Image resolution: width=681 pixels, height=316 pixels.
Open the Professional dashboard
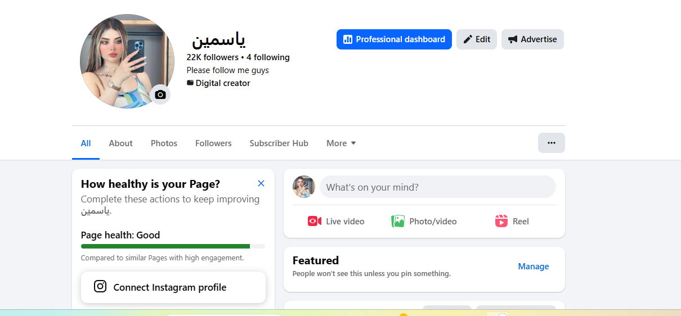[x=394, y=39]
